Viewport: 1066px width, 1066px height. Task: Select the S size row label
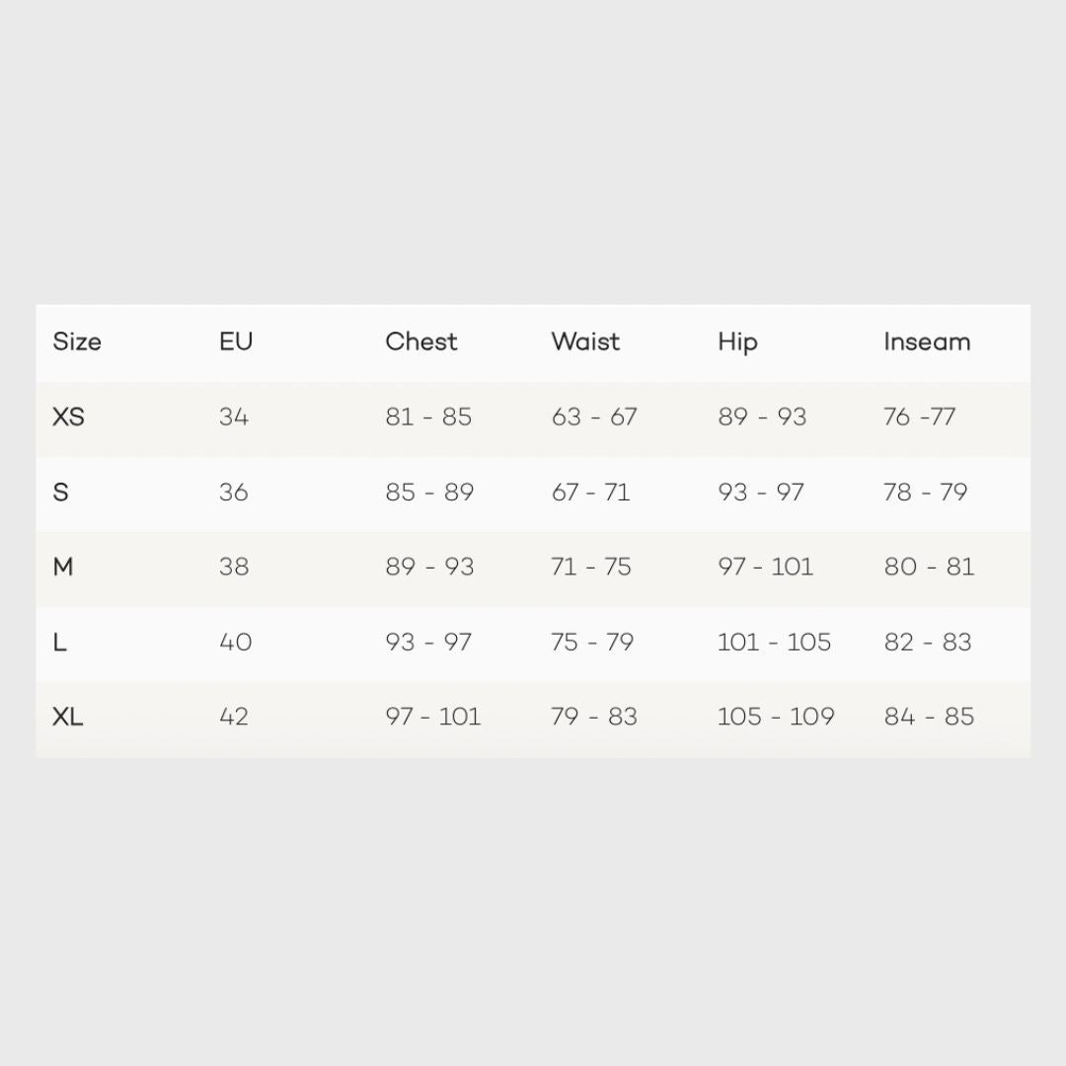61,492
